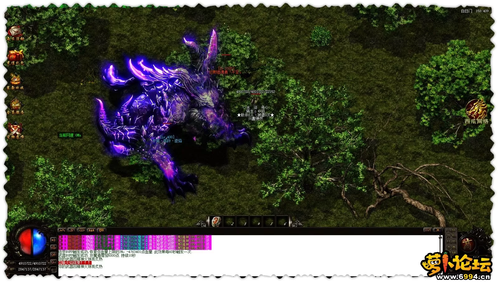The height and width of the screenshot is (282, 498).
Task: Open the 音量 volume menu
Action: tap(451, 248)
